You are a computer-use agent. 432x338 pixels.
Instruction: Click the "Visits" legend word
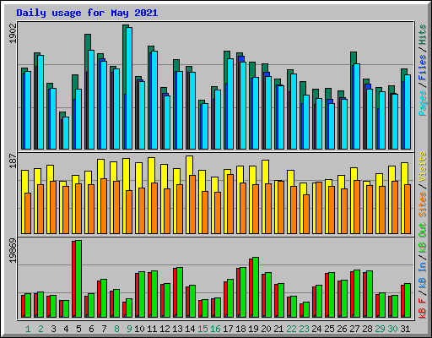point(423,166)
